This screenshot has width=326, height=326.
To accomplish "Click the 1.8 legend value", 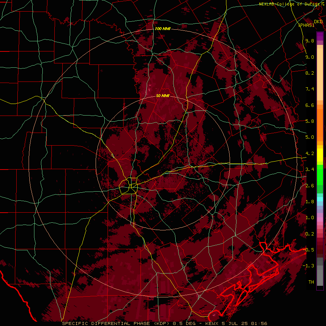I will 310,202.
